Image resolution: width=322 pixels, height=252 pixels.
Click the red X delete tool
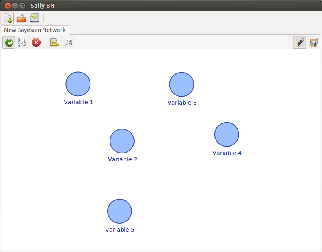[36, 42]
